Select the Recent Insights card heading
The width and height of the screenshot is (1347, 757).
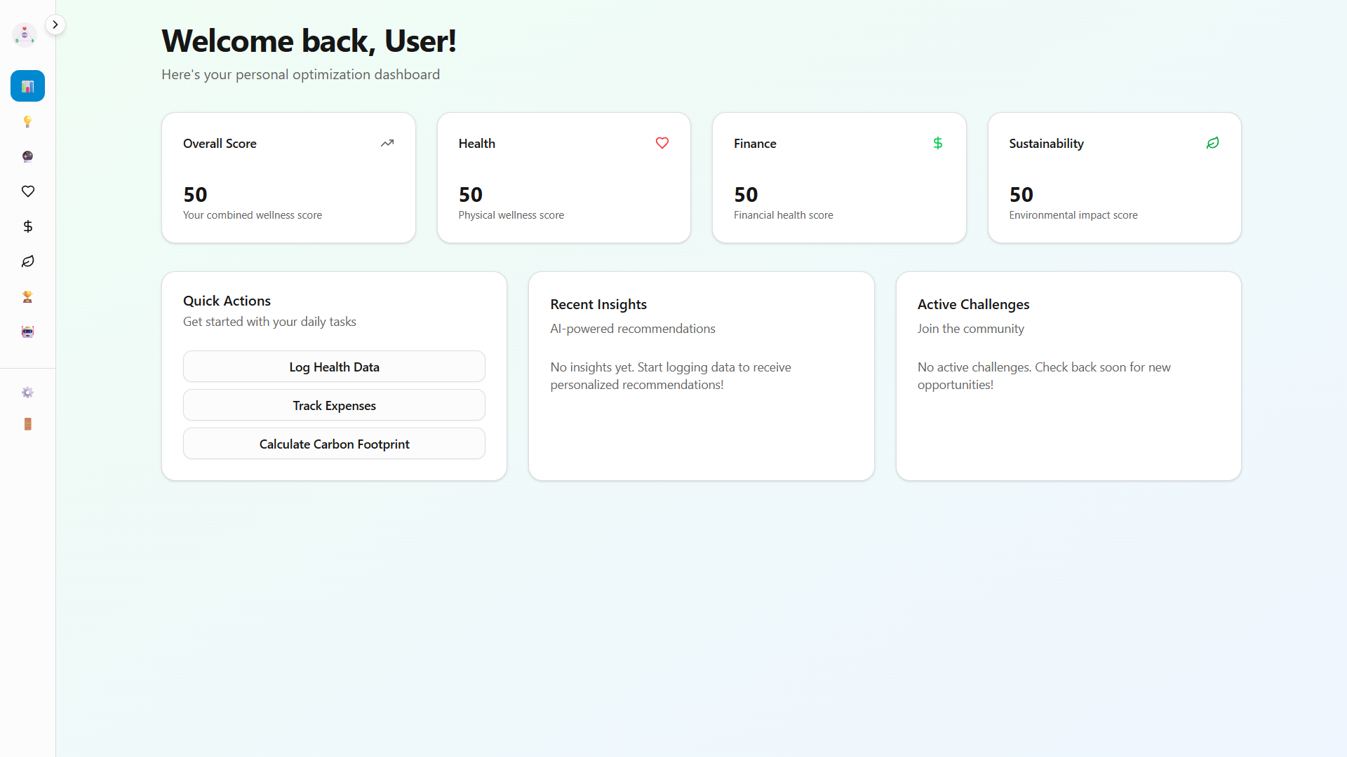(x=598, y=304)
